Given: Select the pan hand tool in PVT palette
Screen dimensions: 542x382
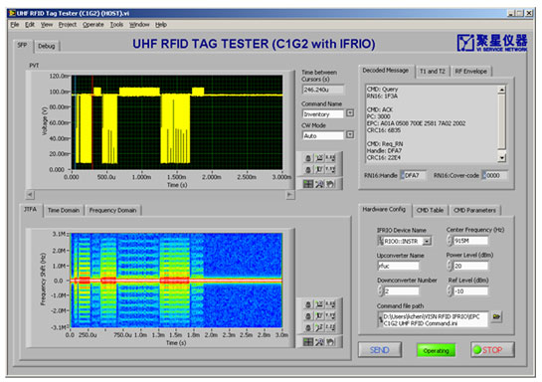Looking at the screenshot, I should (330, 184).
